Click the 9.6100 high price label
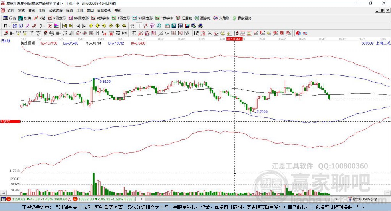This screenshot has height=211, width=391. pos(105,82)
